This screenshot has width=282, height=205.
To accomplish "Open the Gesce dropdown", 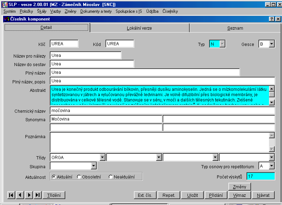I will tap(271, 44).
